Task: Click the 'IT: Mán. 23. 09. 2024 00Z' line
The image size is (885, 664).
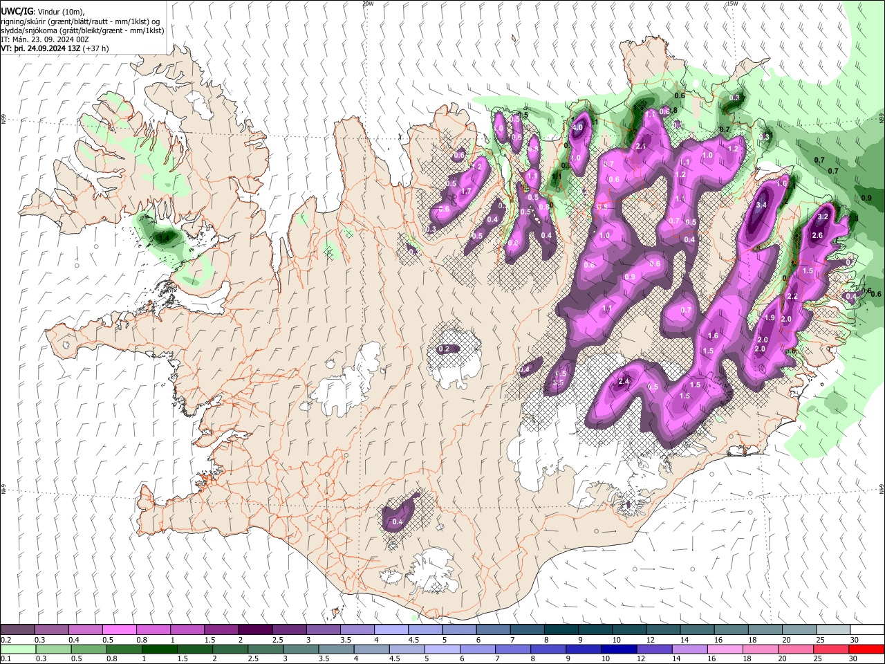Action: pyautogui.click(x=45, y=40)
